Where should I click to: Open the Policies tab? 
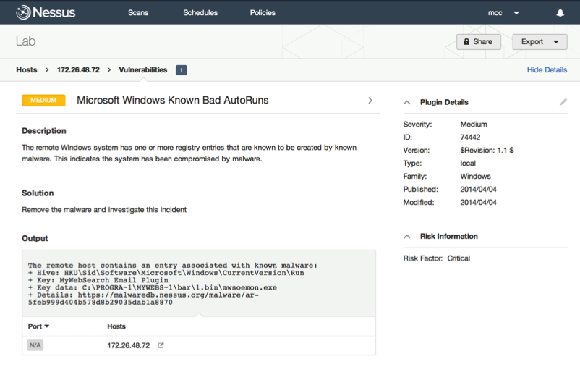pyautogui.click(x=263, y=12)
